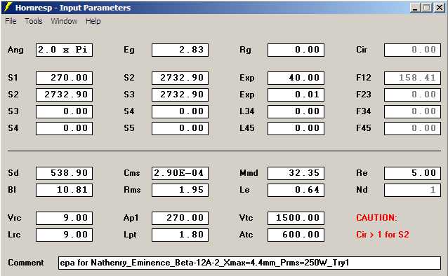Click the Ap1 field showing 270.00

[180, 218]
